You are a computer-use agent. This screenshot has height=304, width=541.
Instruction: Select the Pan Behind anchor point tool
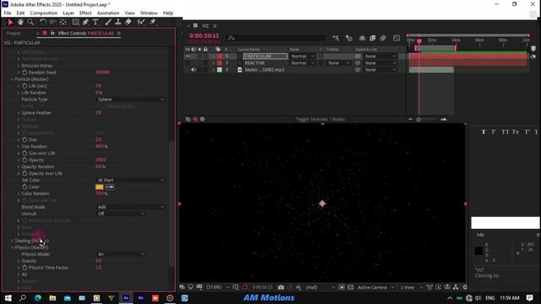tap(63, 22)
